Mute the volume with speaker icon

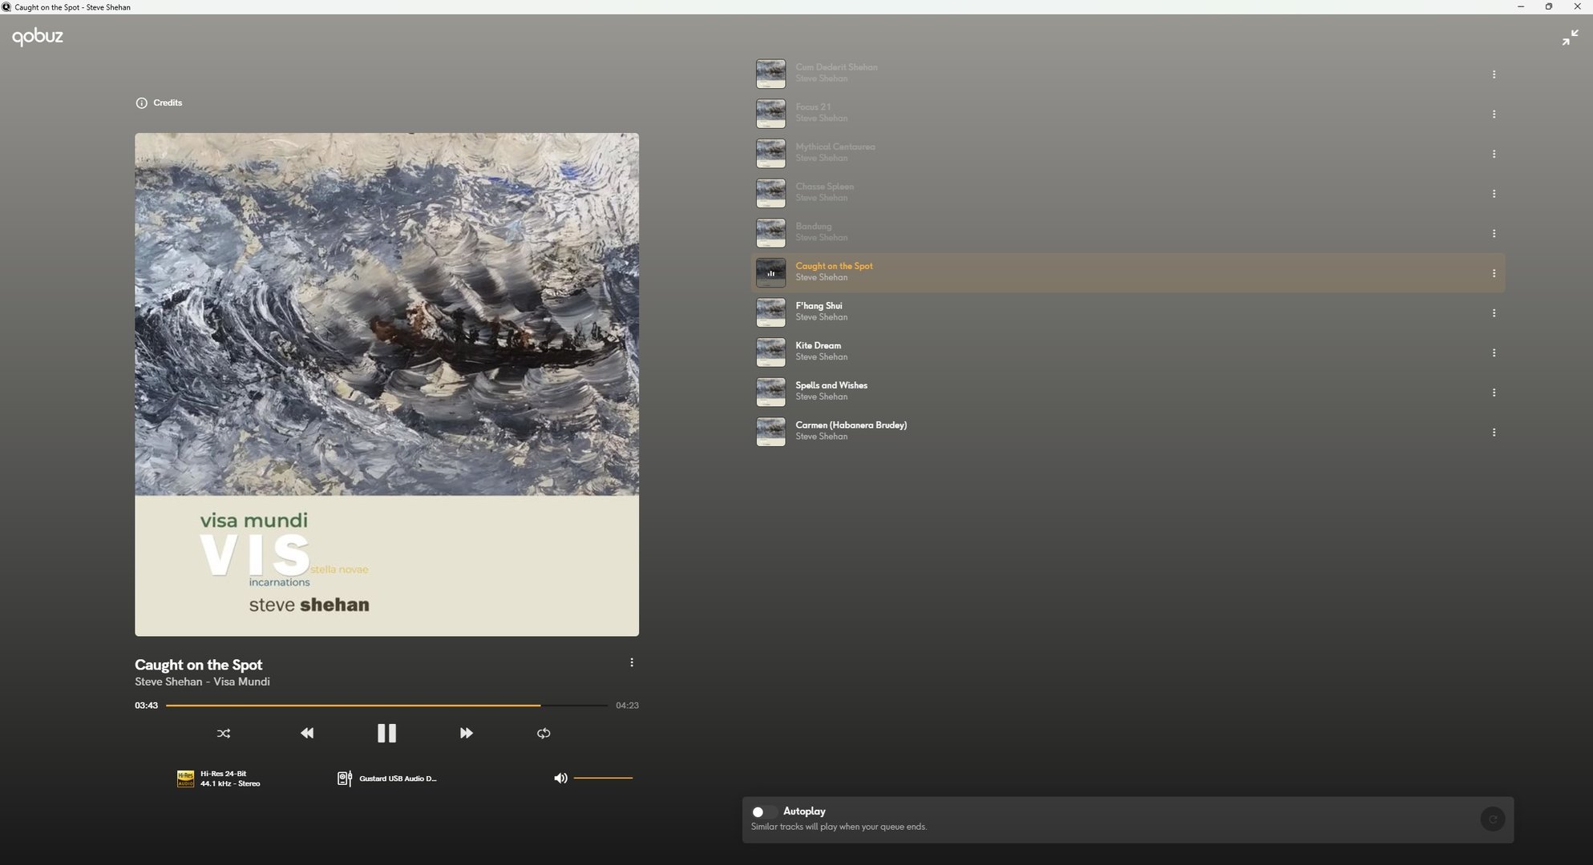[560, 778]
